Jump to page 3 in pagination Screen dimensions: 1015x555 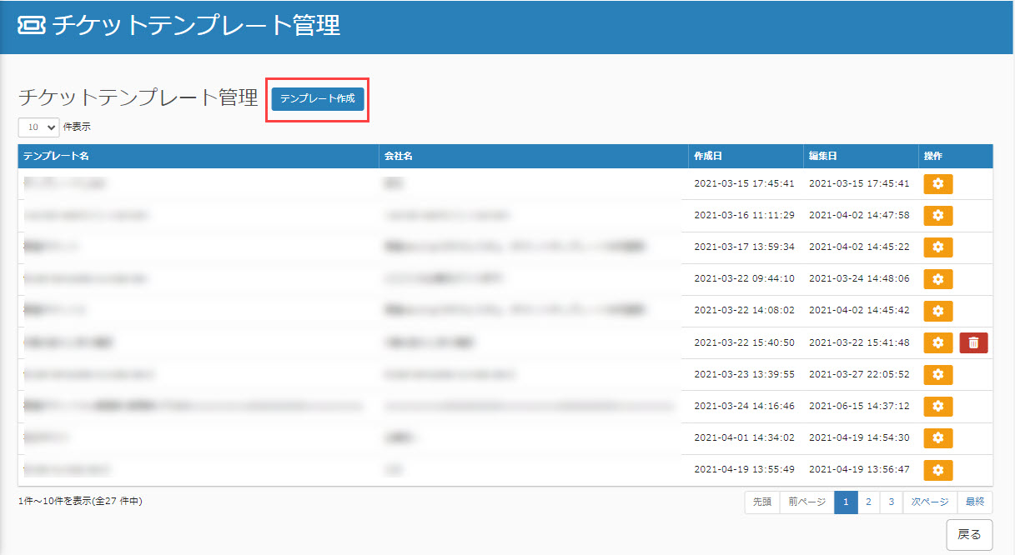pyautogui.click(x=891, y=502)
